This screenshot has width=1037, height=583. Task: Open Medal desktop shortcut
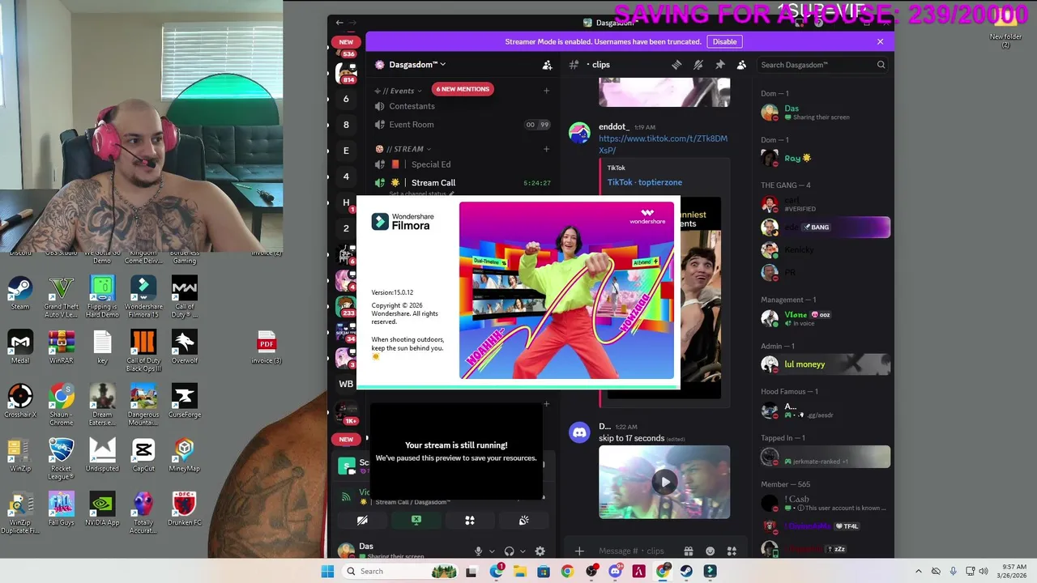(20, 347)
